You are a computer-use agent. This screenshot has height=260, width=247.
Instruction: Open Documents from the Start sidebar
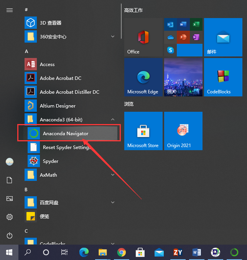[10, 180]
